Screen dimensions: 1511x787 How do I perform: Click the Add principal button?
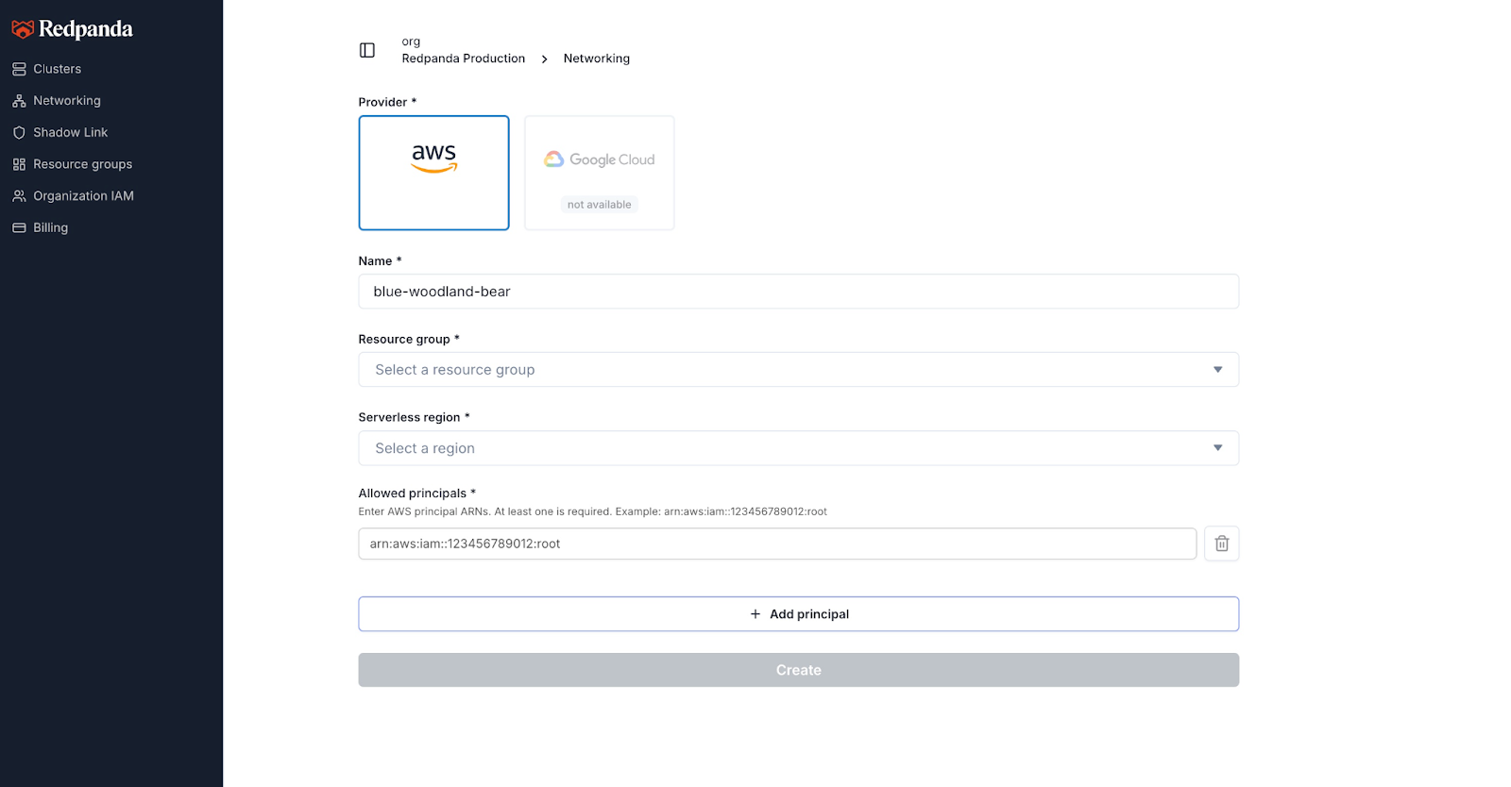[x=798, y=614]
